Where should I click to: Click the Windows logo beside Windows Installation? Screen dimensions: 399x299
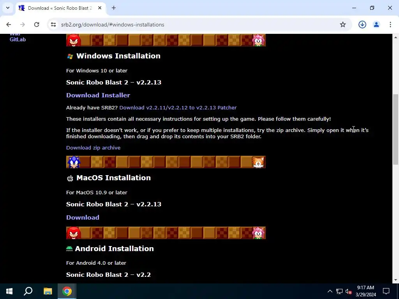70,56
